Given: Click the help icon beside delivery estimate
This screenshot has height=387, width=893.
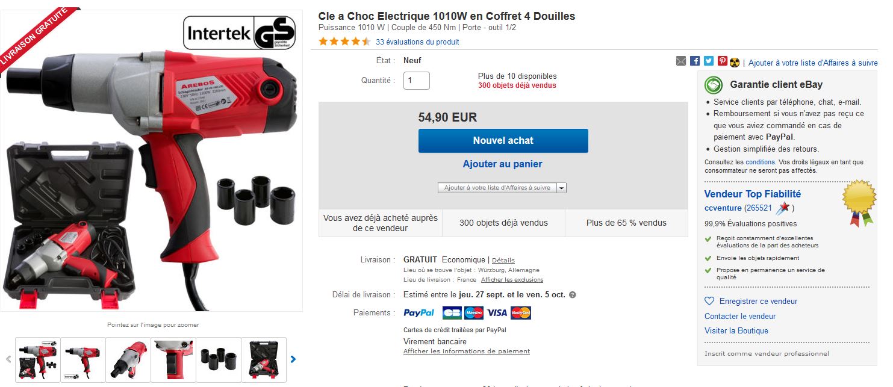Looking at the screenshot, I should pos(573,295).
